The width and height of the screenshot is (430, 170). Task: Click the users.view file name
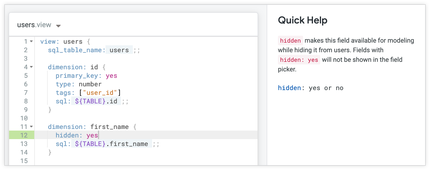coord(34,25)
